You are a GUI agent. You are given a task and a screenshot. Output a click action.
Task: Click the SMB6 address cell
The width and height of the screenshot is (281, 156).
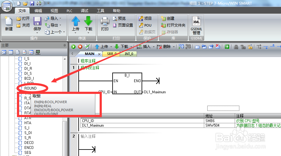tap(219, 121)
